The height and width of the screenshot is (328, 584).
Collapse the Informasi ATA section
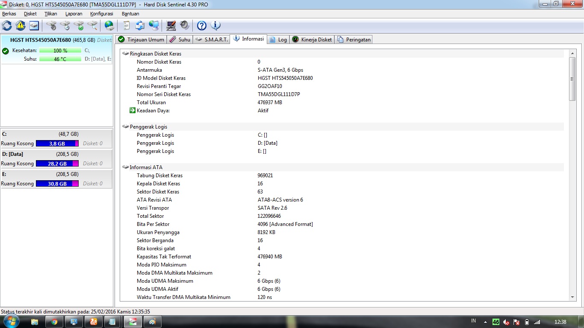point(126,167)
